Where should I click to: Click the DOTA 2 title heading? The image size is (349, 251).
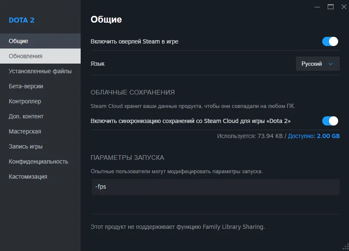(21, 20)
